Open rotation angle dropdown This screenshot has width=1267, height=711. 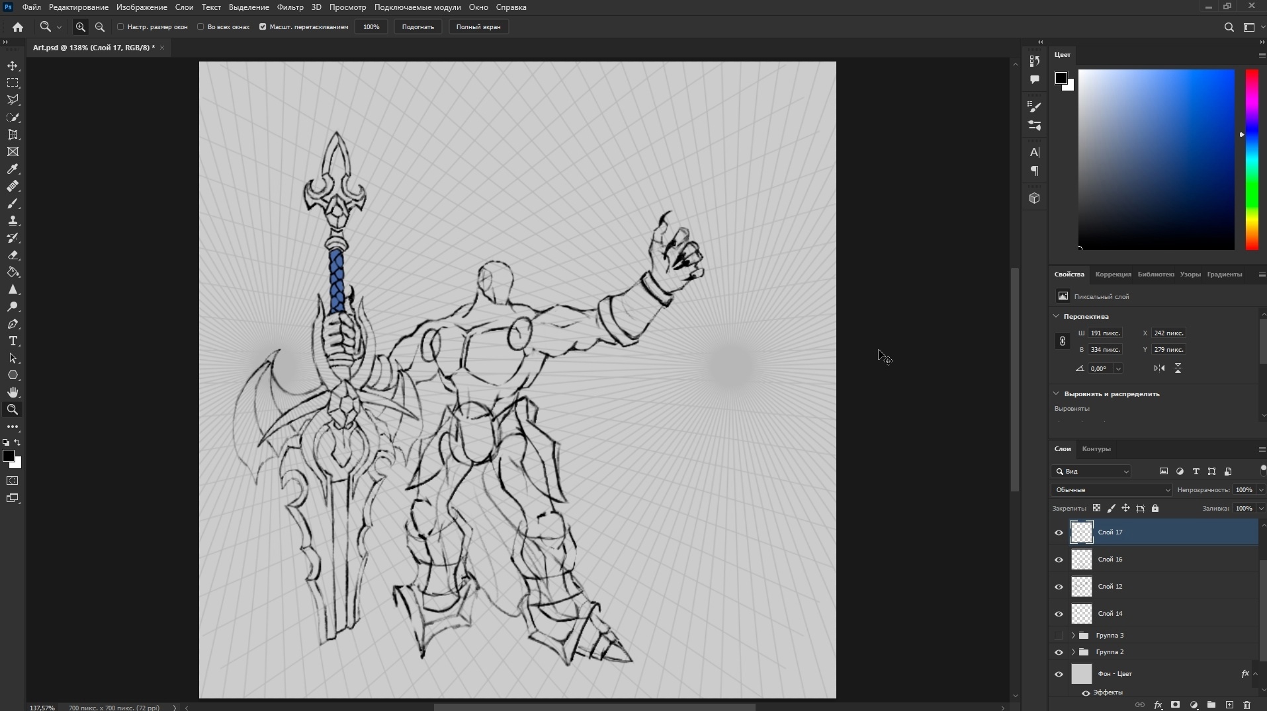point(1118,368)
